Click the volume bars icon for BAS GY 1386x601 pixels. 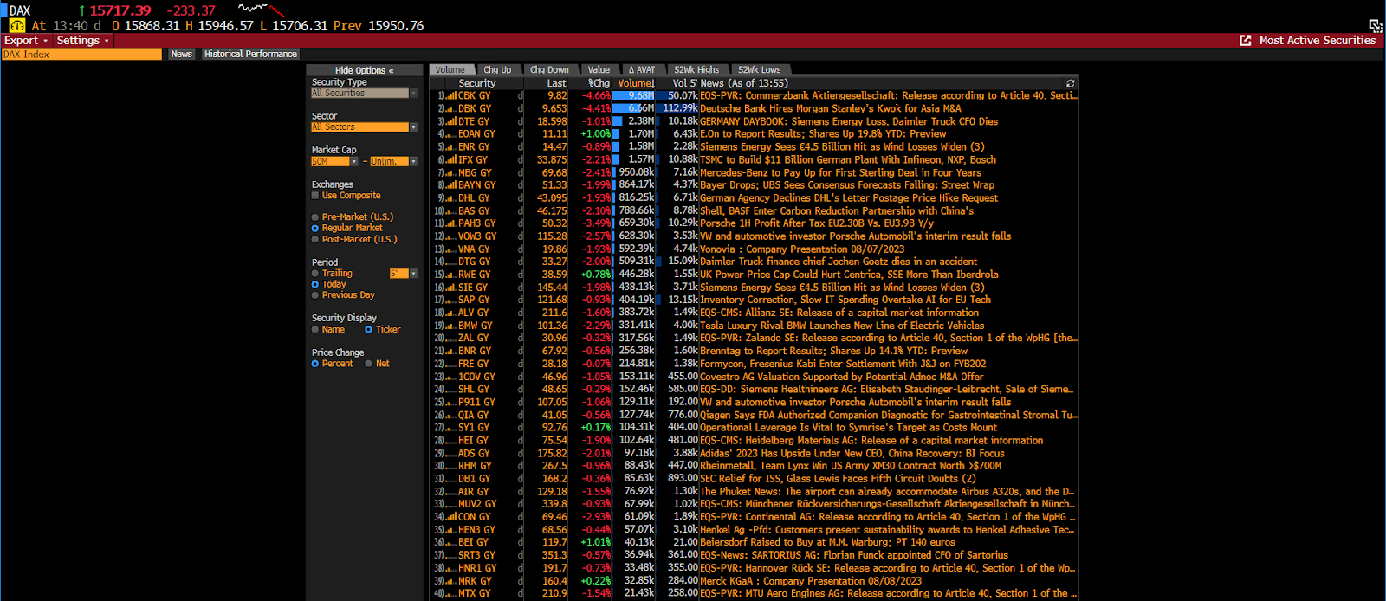[x=451, y=211]
